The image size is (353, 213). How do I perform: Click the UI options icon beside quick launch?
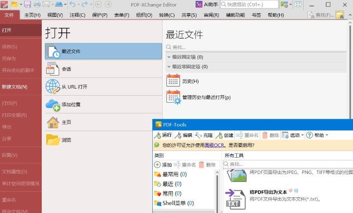click(x=284, y=4)
